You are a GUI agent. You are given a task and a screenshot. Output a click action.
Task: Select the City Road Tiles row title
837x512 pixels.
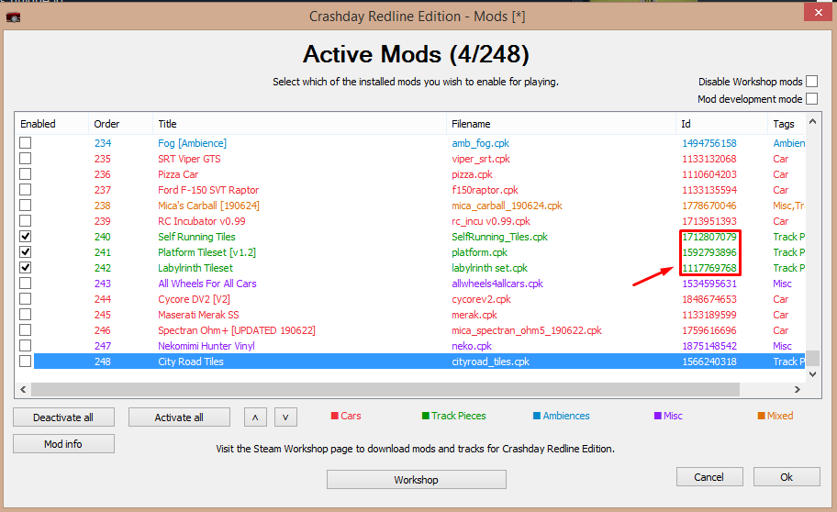(x=191, y=362)
